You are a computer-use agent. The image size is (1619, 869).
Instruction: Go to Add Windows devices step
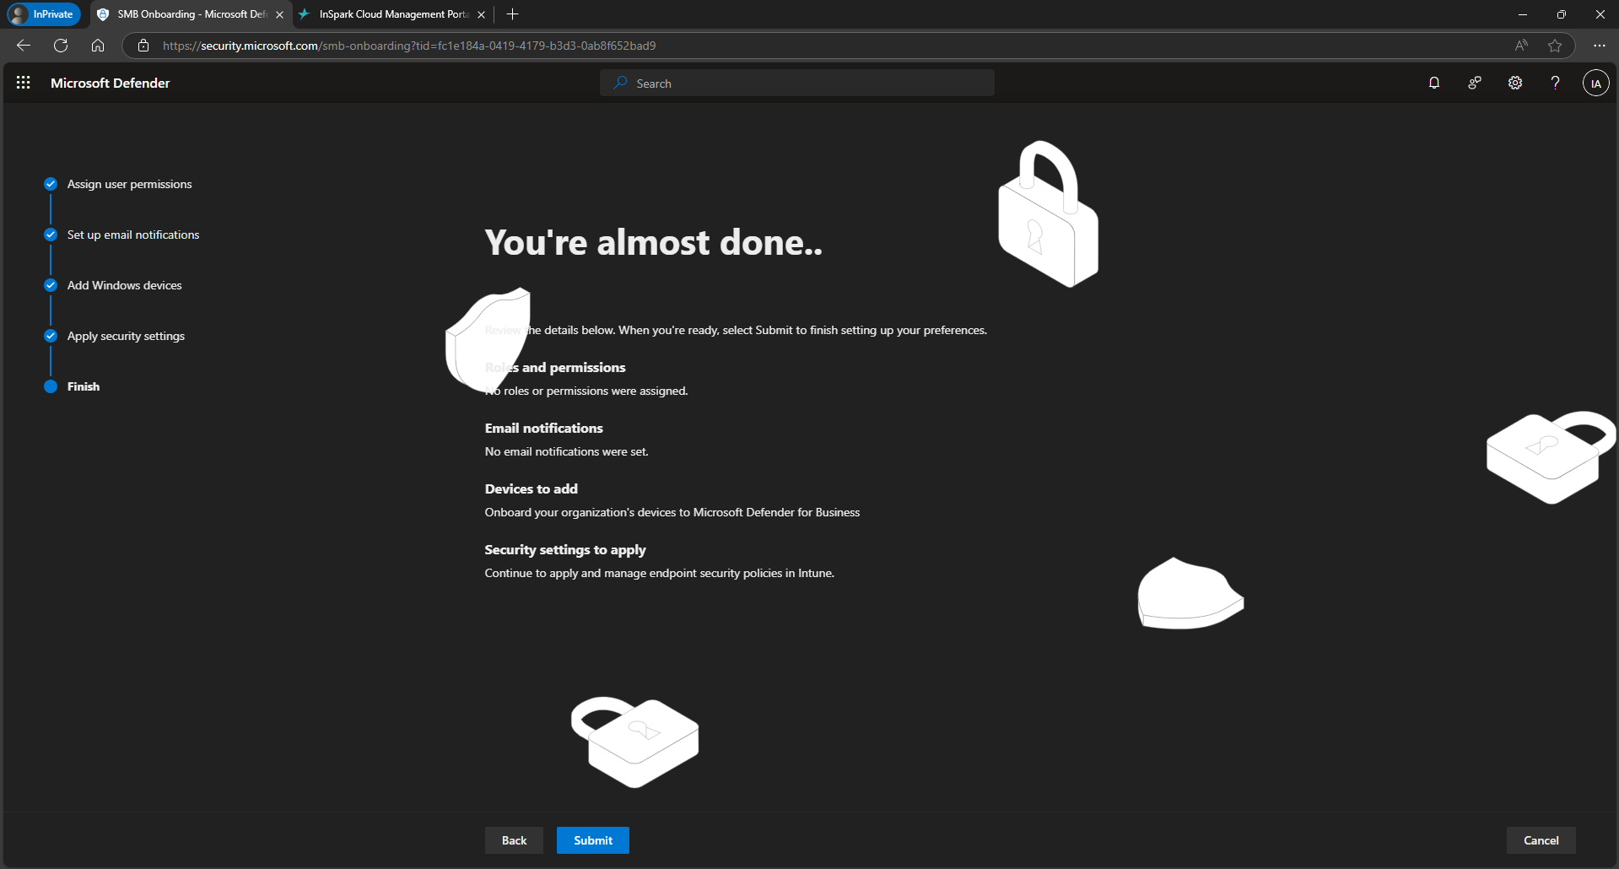(124, 285)
